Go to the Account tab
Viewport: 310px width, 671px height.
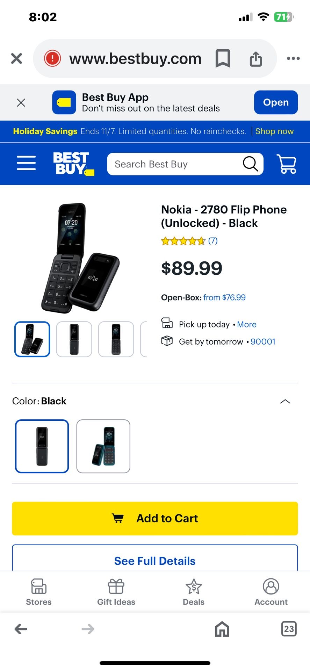click(x=271, y=592)
